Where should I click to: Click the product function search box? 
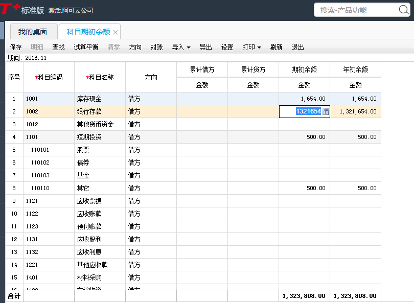click(x=357, y=10)
